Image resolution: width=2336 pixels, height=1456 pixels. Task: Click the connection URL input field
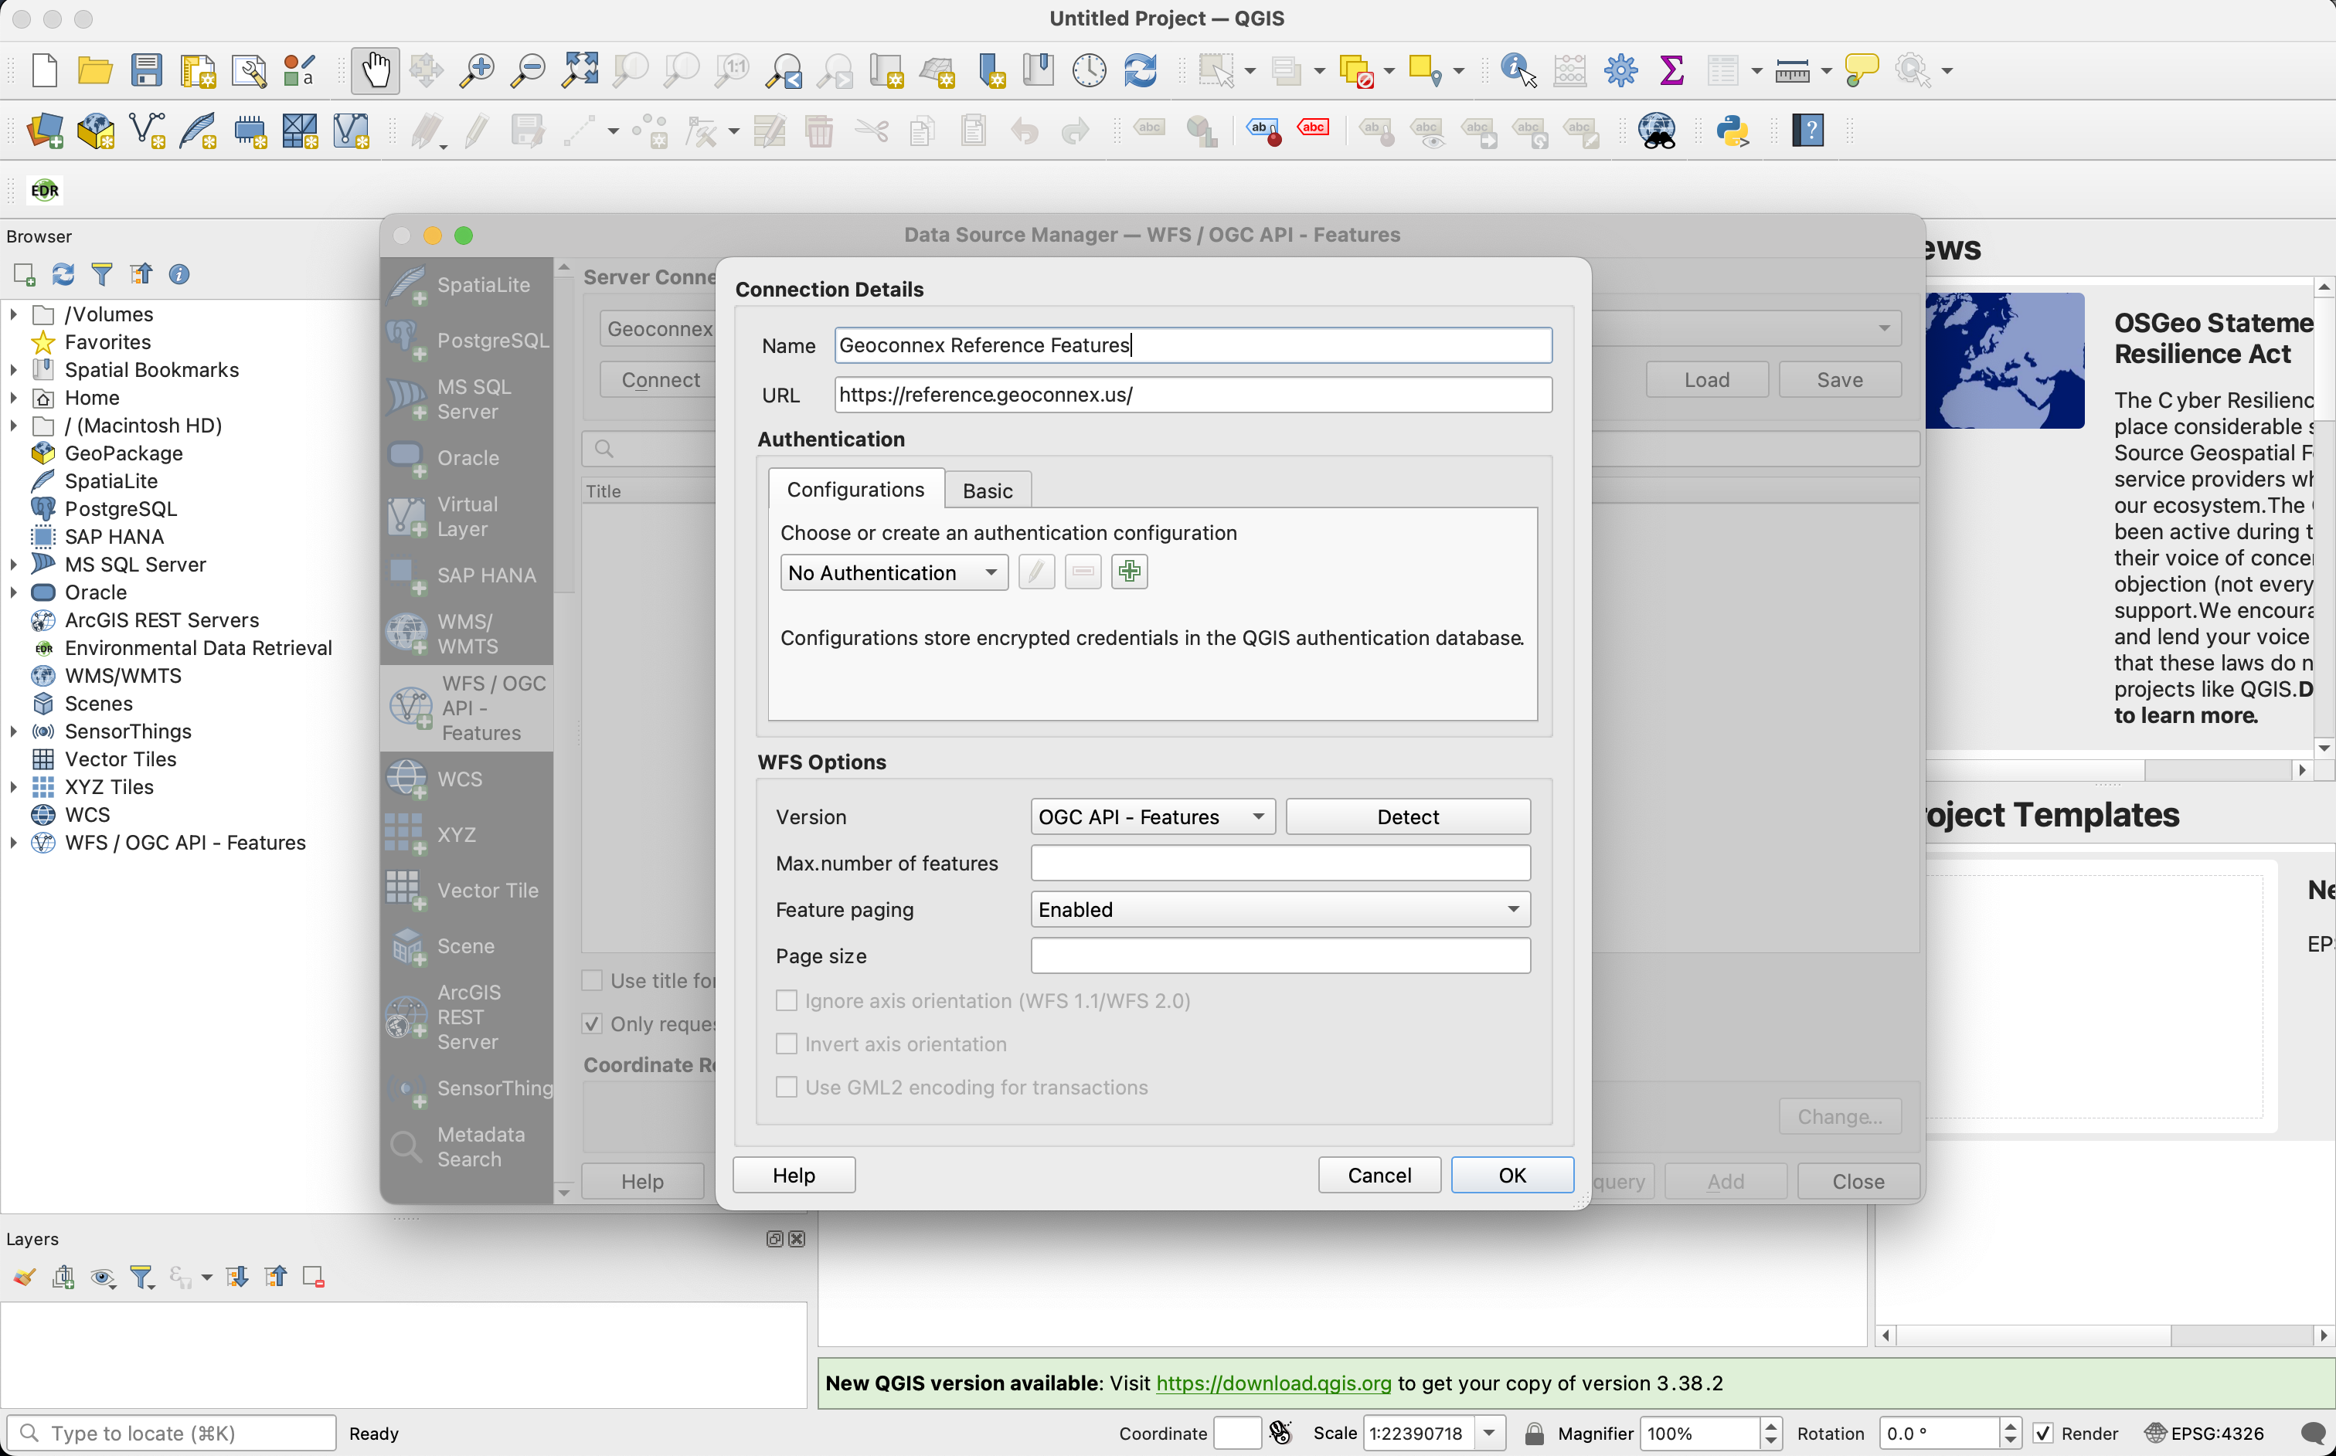(1192, 395)
